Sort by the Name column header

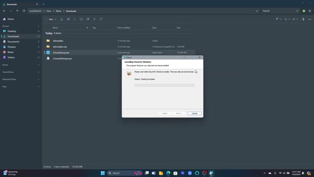point(55,28)
